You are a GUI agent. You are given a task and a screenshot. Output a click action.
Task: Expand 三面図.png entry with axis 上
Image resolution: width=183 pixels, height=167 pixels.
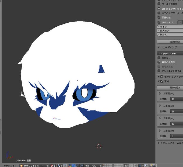(160, 131)
